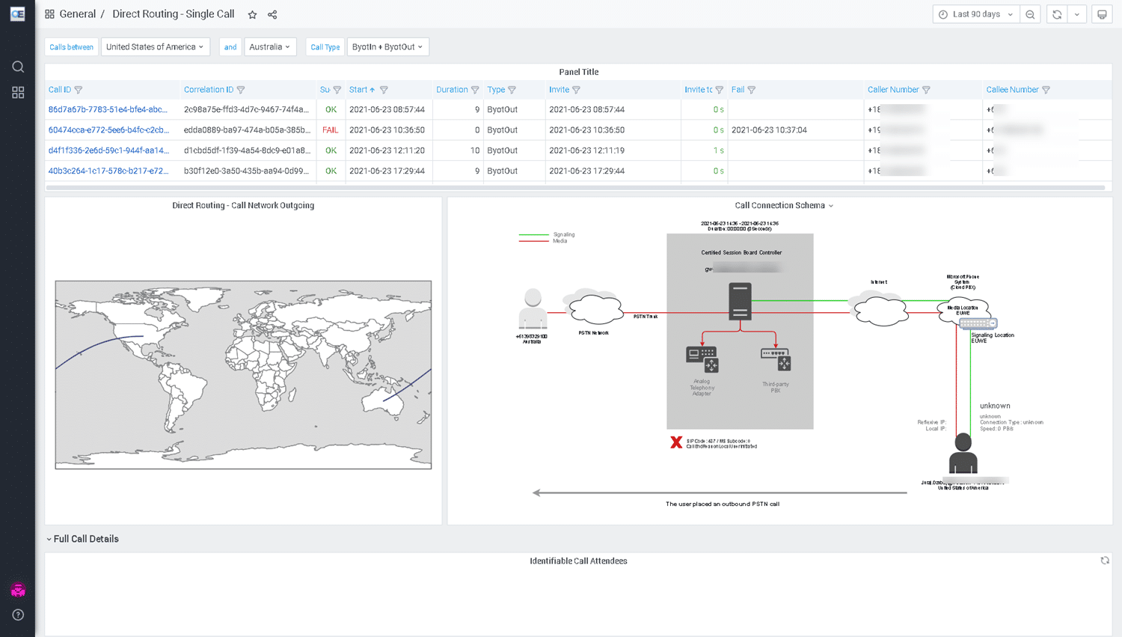Click the search icon in sidebar

click(18, 67)
